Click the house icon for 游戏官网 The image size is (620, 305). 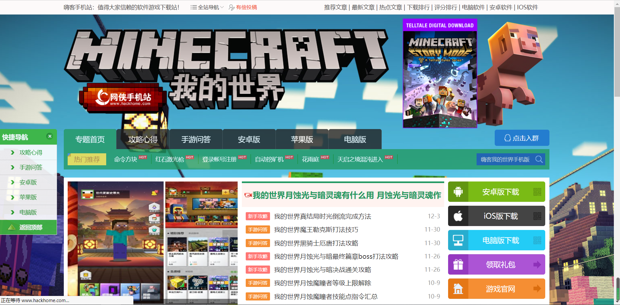tap(458, 289)
